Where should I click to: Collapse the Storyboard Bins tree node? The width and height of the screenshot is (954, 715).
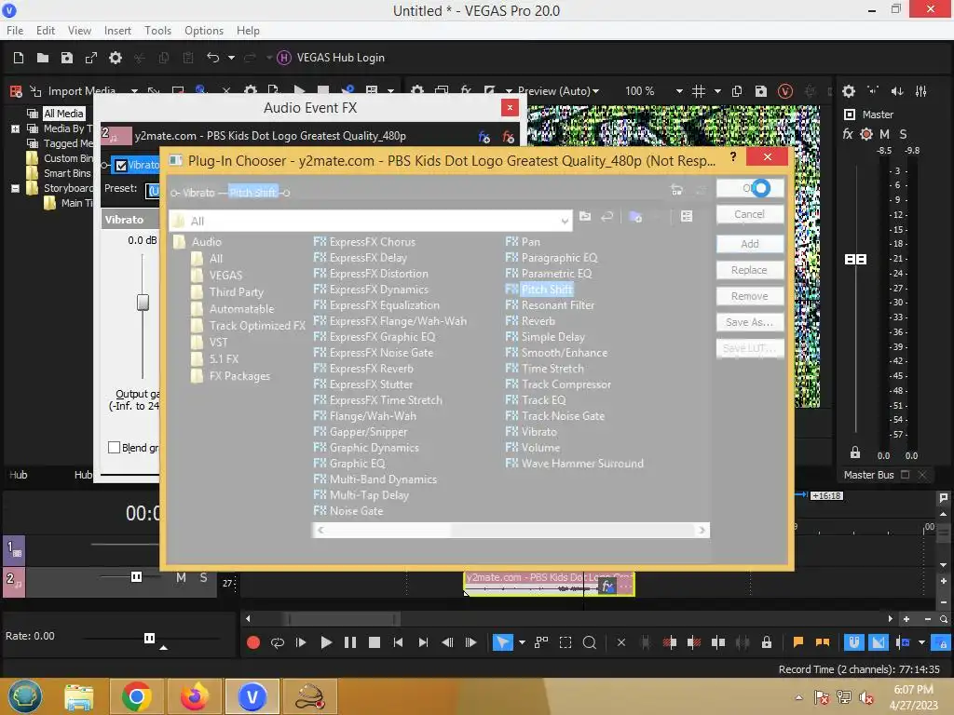coord(15,188)
